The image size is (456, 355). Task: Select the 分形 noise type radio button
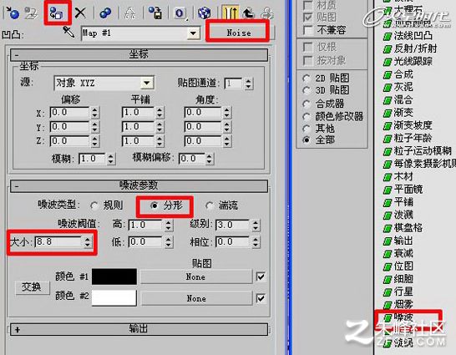point(155,205)
